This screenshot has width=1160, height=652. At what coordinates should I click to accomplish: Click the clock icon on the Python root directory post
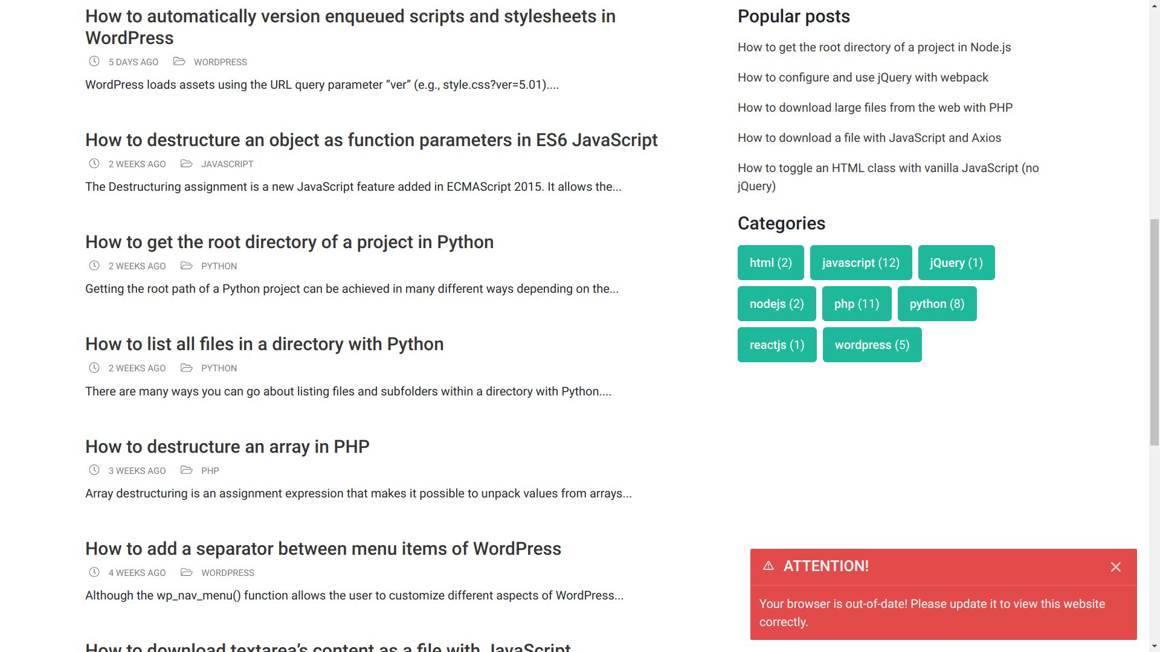[94, 266]
